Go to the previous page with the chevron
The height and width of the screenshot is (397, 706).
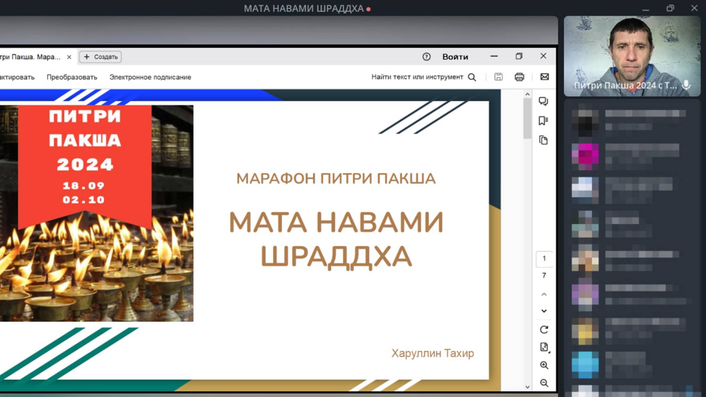pyautogui.click(x=543, y=294)
